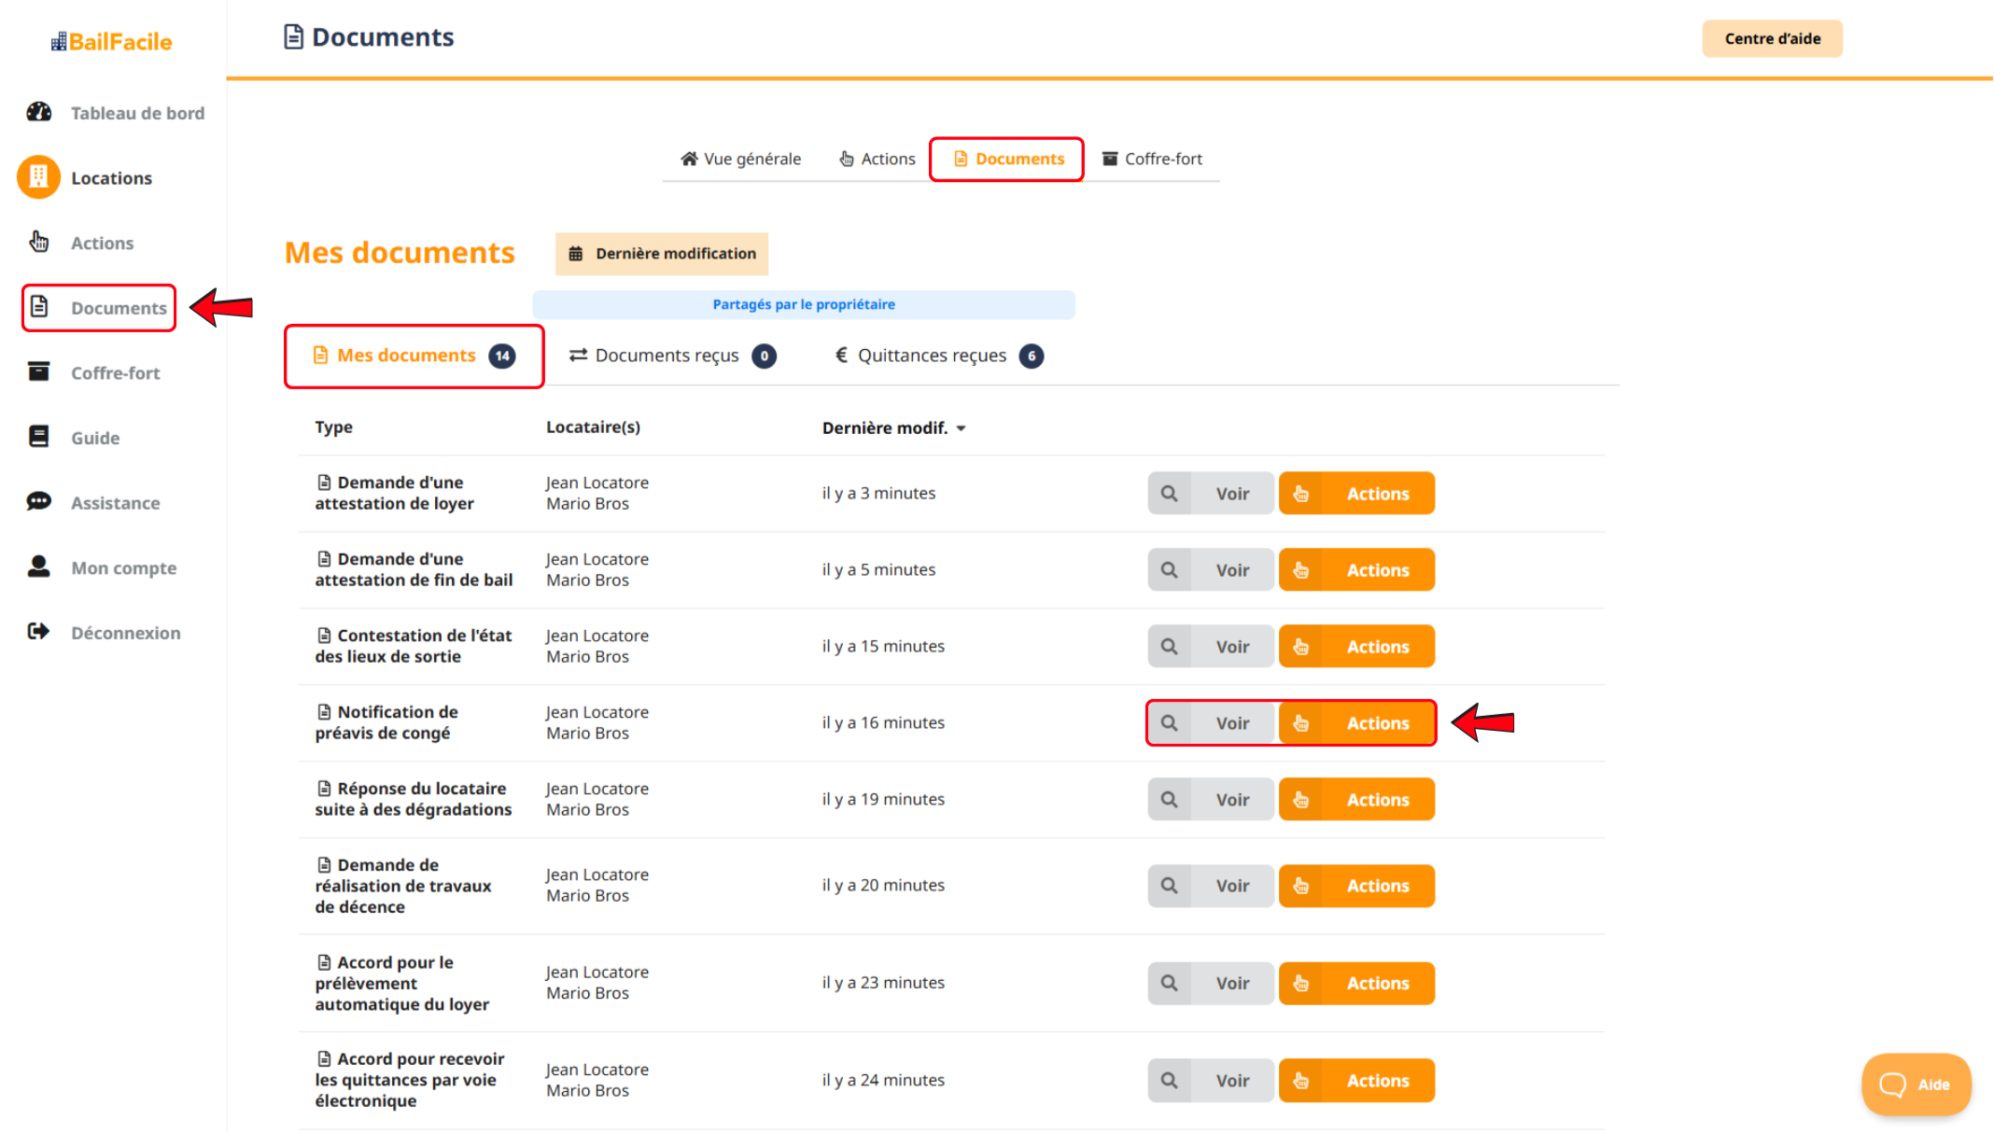Open Actions menu for Notification de préavis
Screen dimensions: 1994x1134
click(1356, 723)
